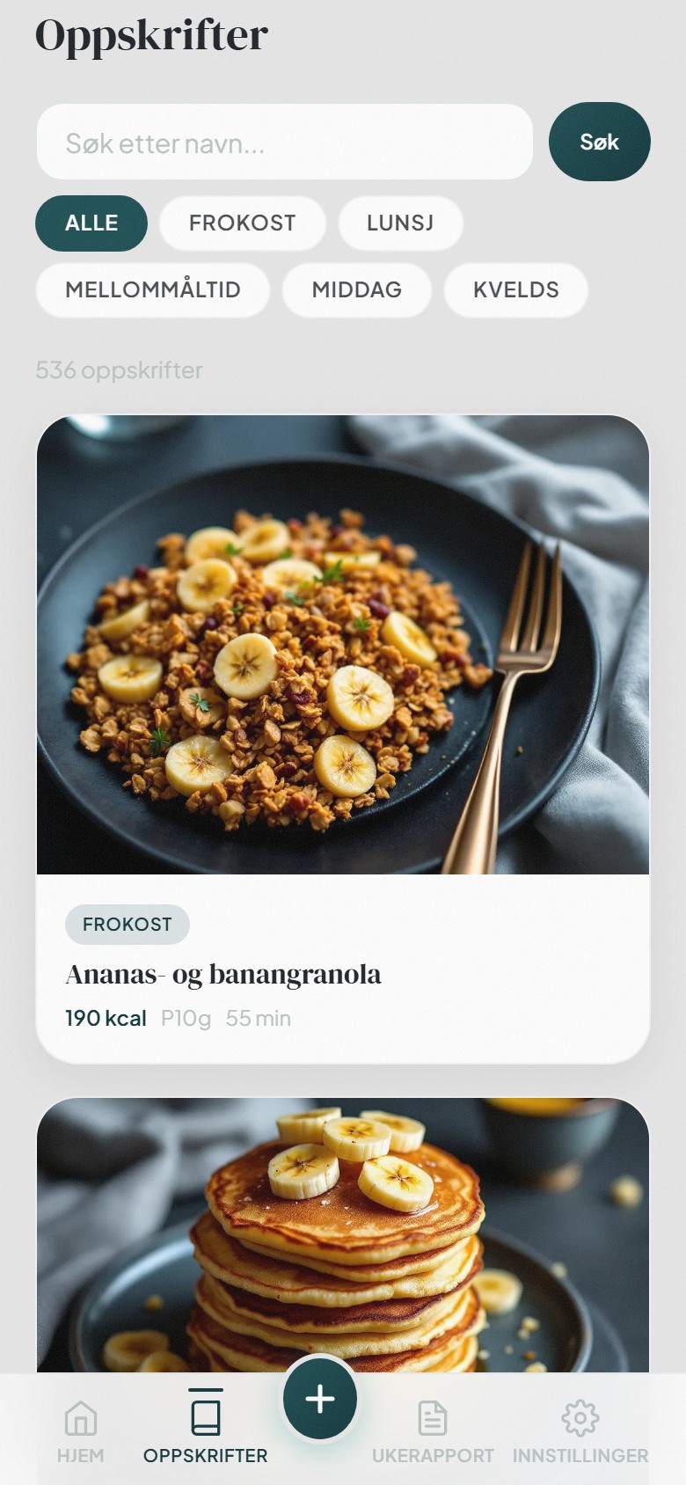Select the MELLOMMÅLTID filter chip

[153, 290]
